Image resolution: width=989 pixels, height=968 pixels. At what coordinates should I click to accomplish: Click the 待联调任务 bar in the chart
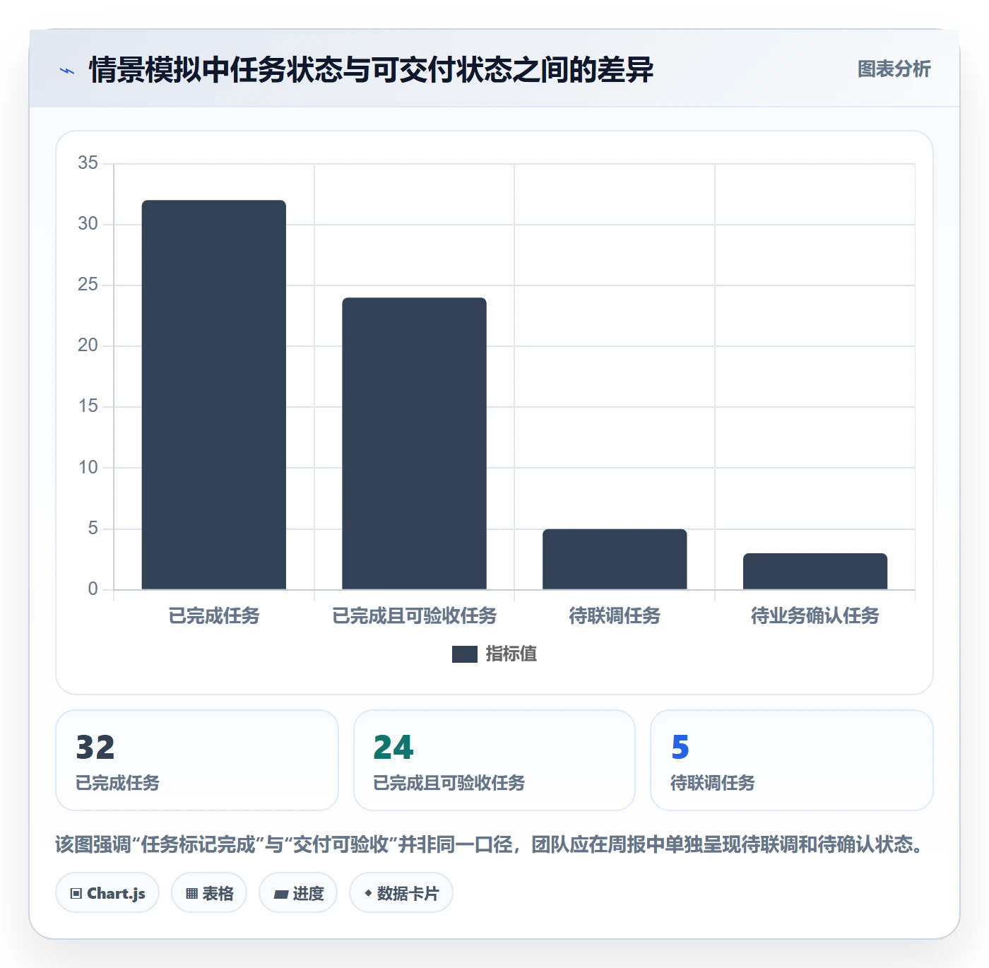[x=615, y=559]
